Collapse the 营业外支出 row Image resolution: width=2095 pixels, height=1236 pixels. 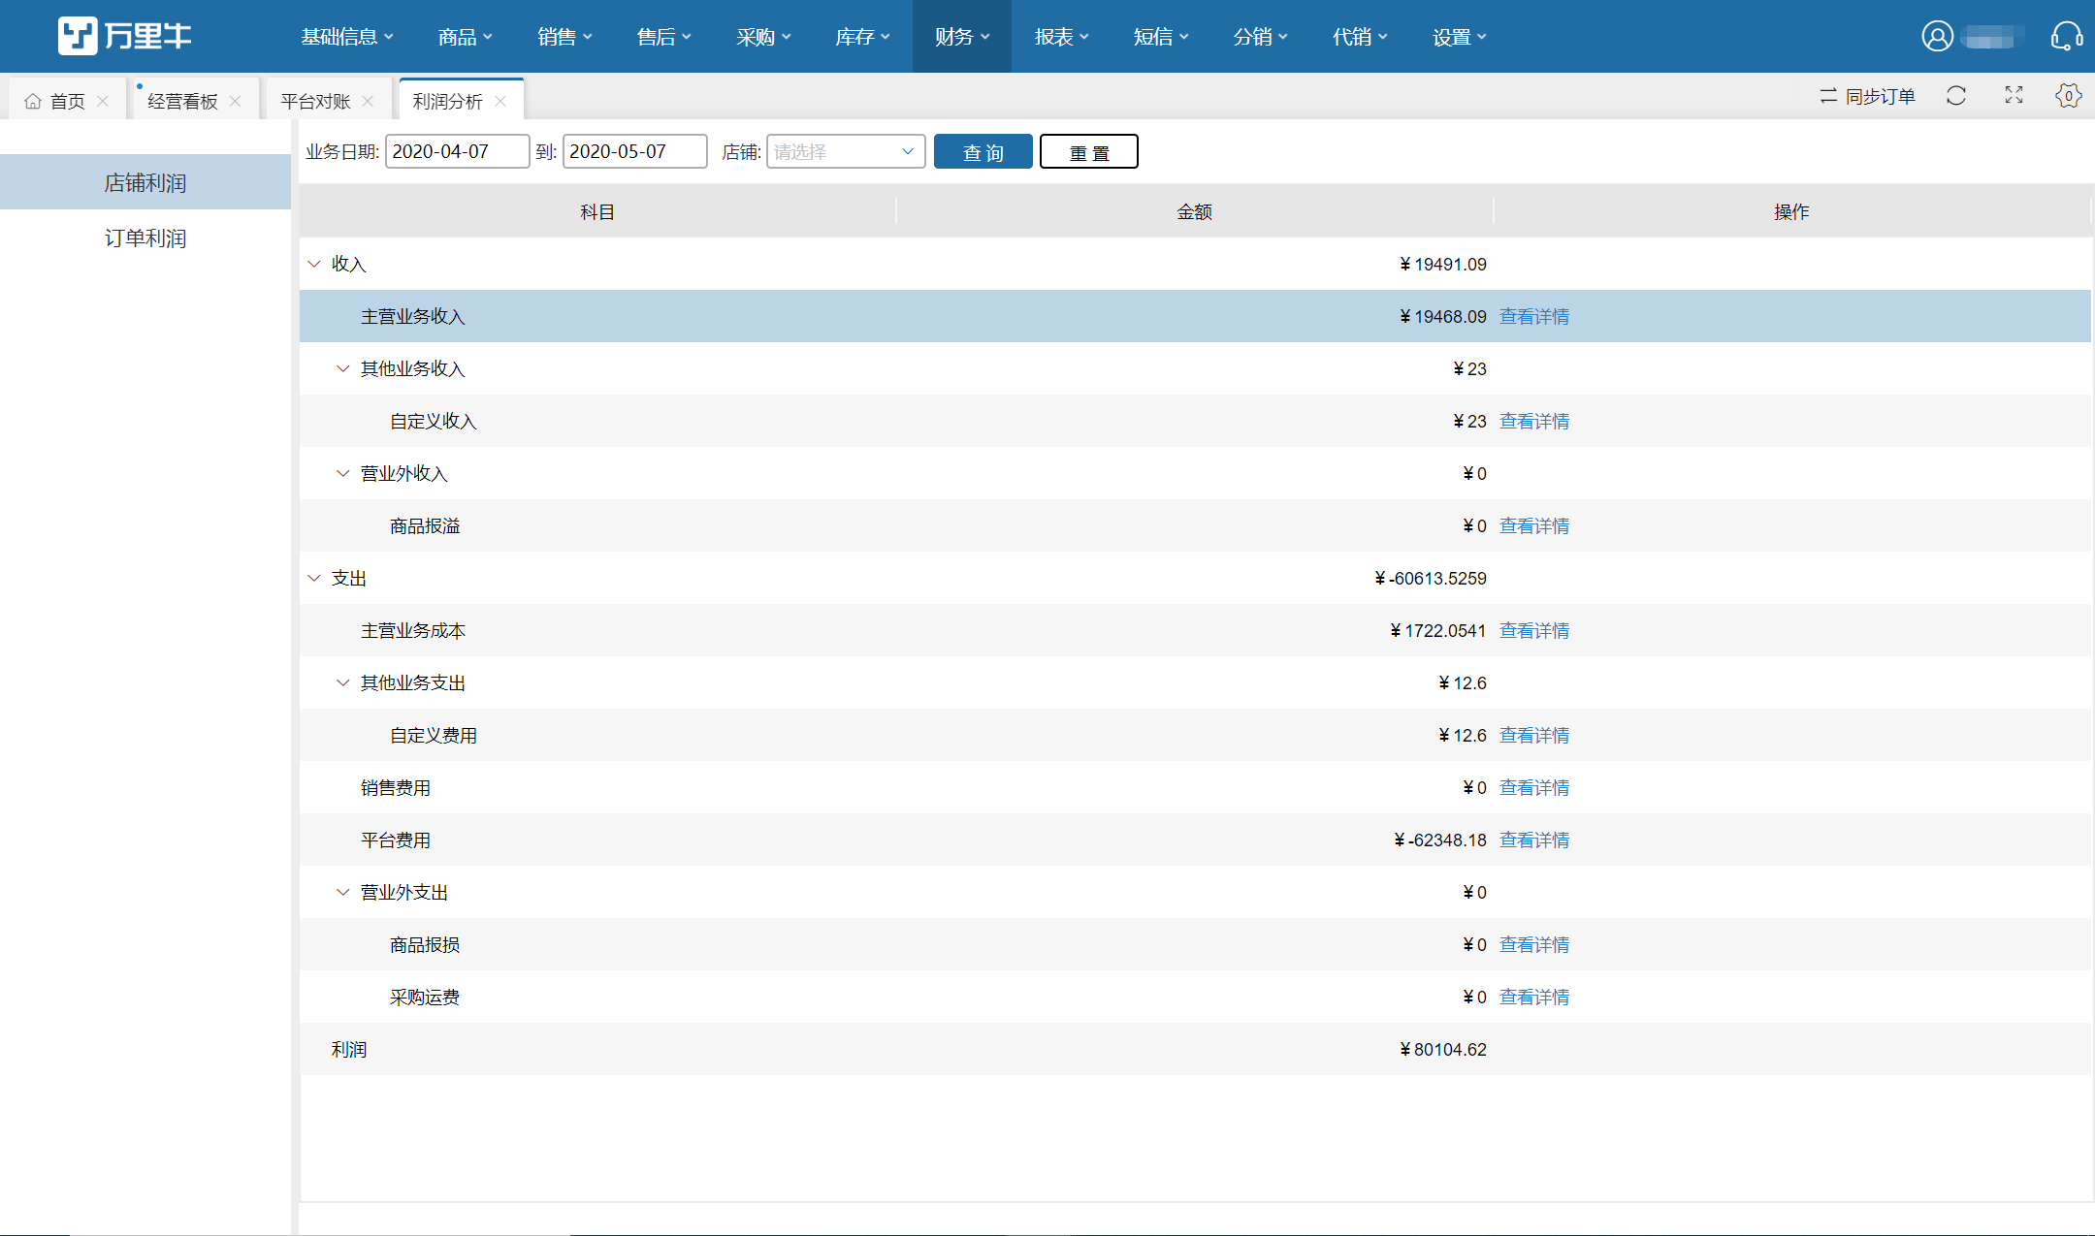click(342, 892)
